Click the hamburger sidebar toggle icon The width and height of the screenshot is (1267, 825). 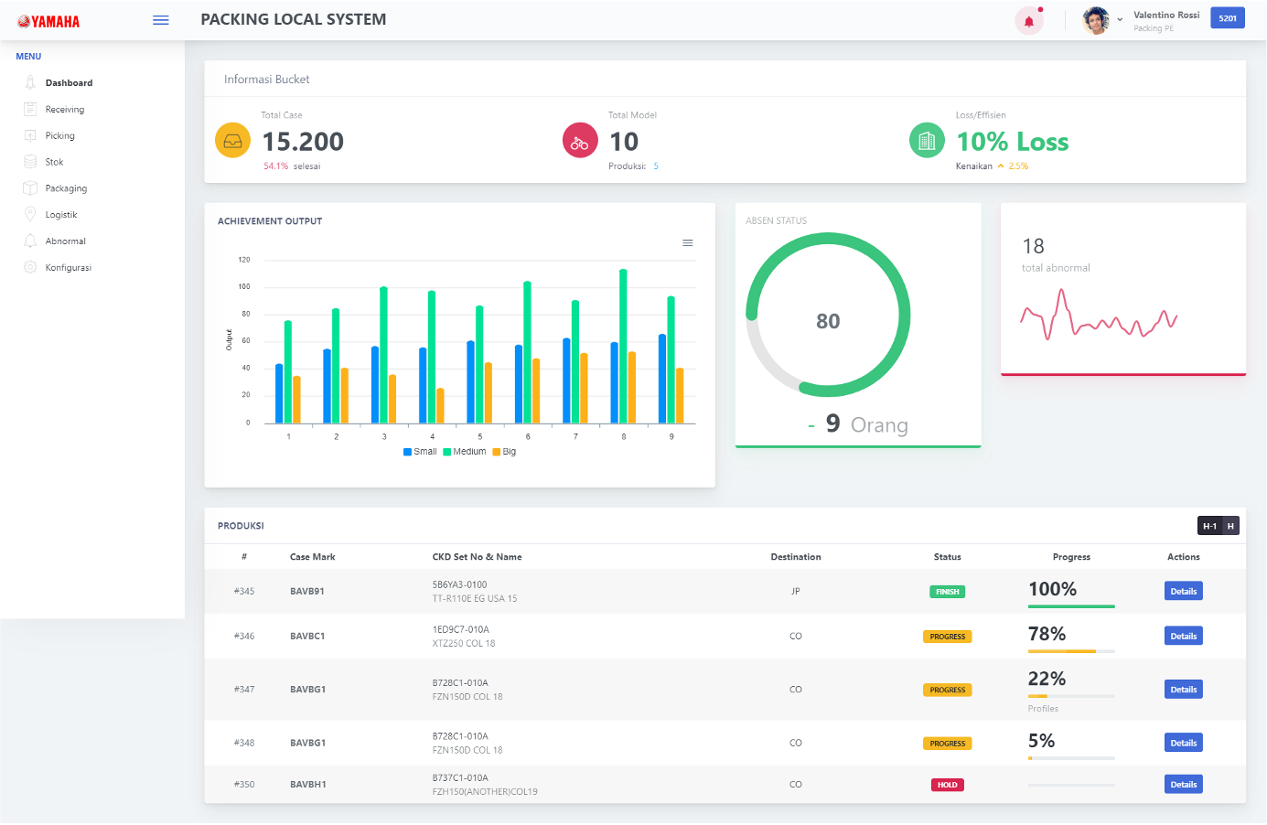pos(161,20)
